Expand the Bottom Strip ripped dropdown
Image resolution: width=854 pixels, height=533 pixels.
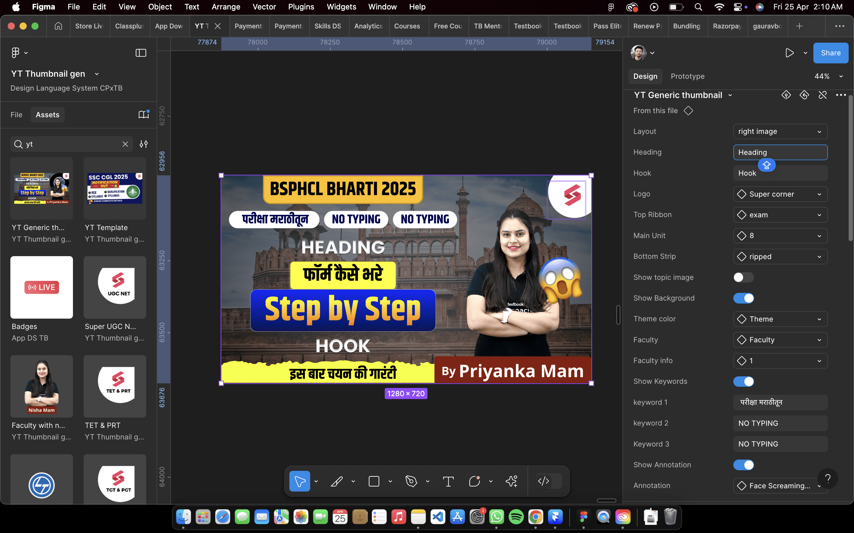tap(780, 257)
